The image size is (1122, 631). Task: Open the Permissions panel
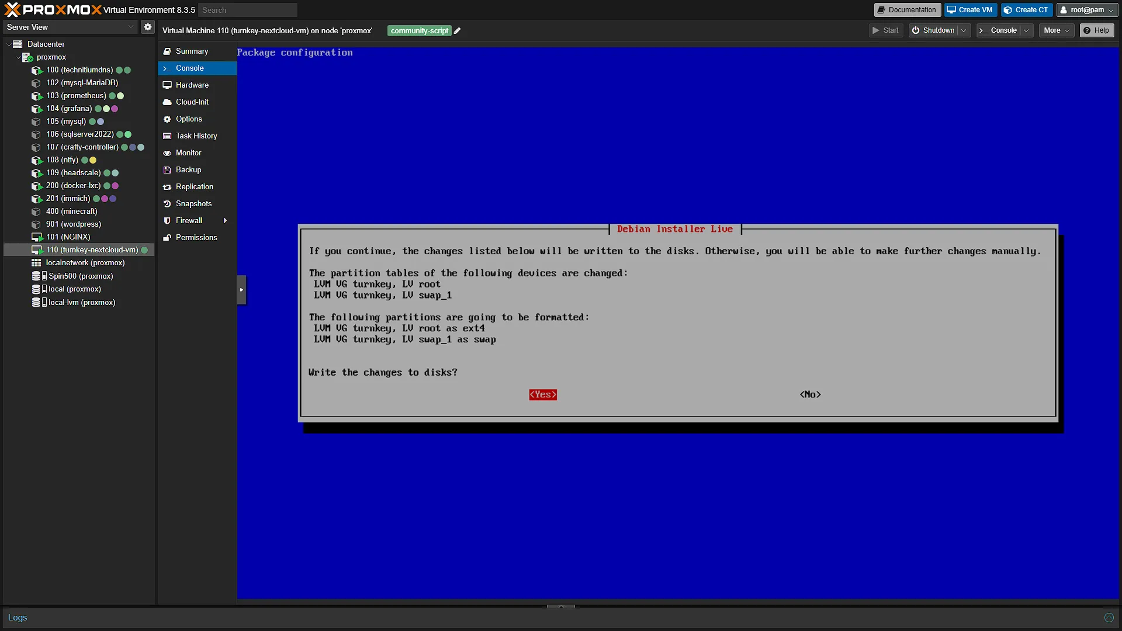(x=197, y=238)
